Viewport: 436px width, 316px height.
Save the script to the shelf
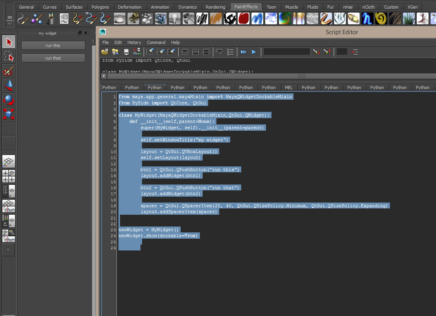pos(137,51)
